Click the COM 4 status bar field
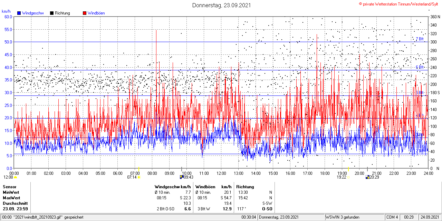Screen dimensions: 442x221 click(x=392, y=217)
